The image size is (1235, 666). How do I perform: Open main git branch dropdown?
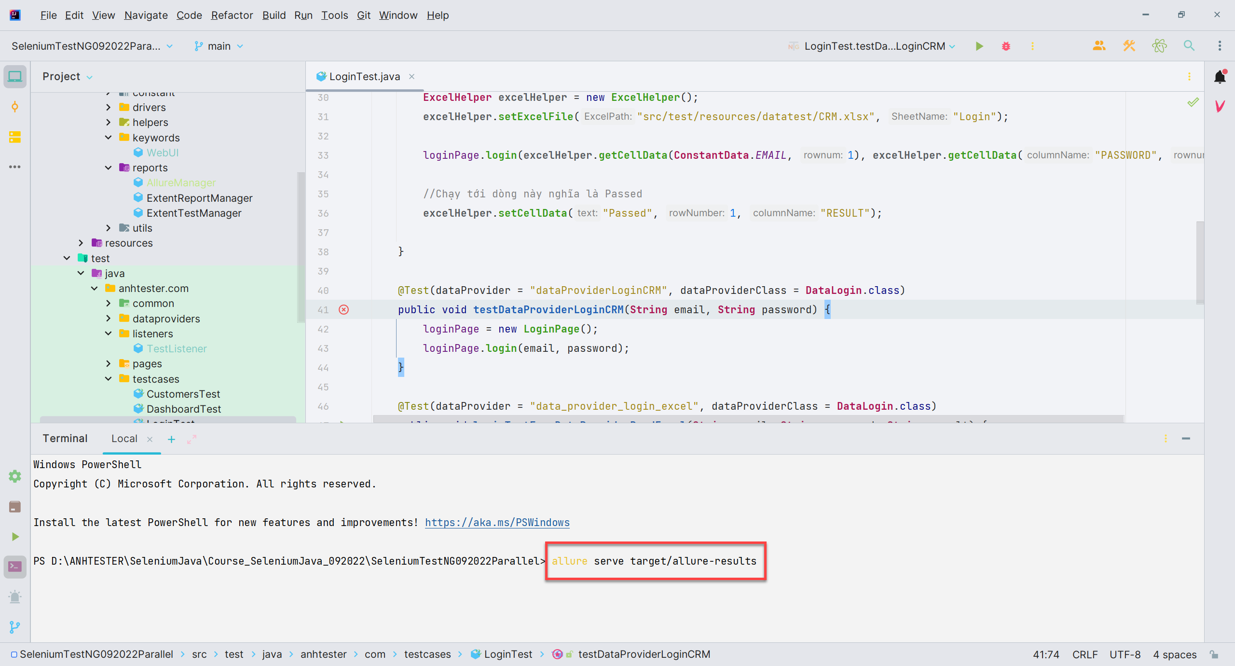[219, 46]
